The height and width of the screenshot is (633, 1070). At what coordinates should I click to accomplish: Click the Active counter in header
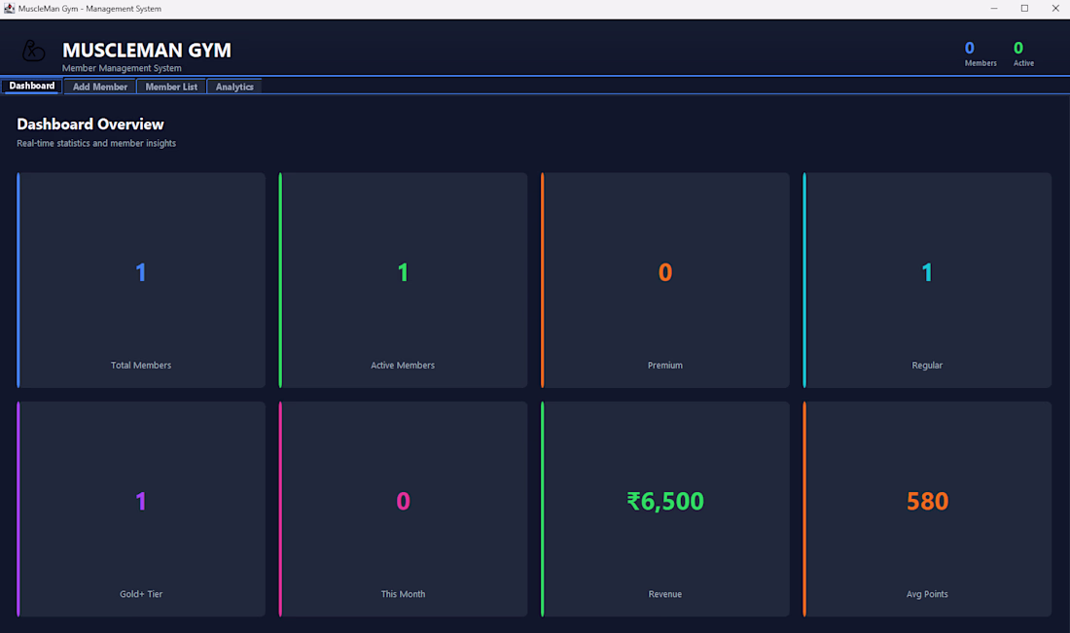1023,53
